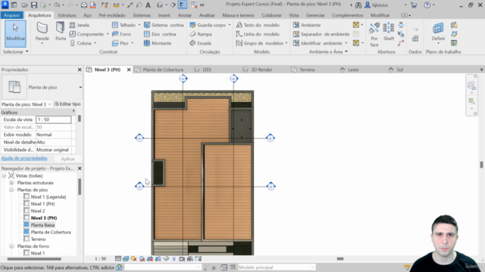
Task: Collapse the Plantas de piso tree node
Action: [11, 190]
